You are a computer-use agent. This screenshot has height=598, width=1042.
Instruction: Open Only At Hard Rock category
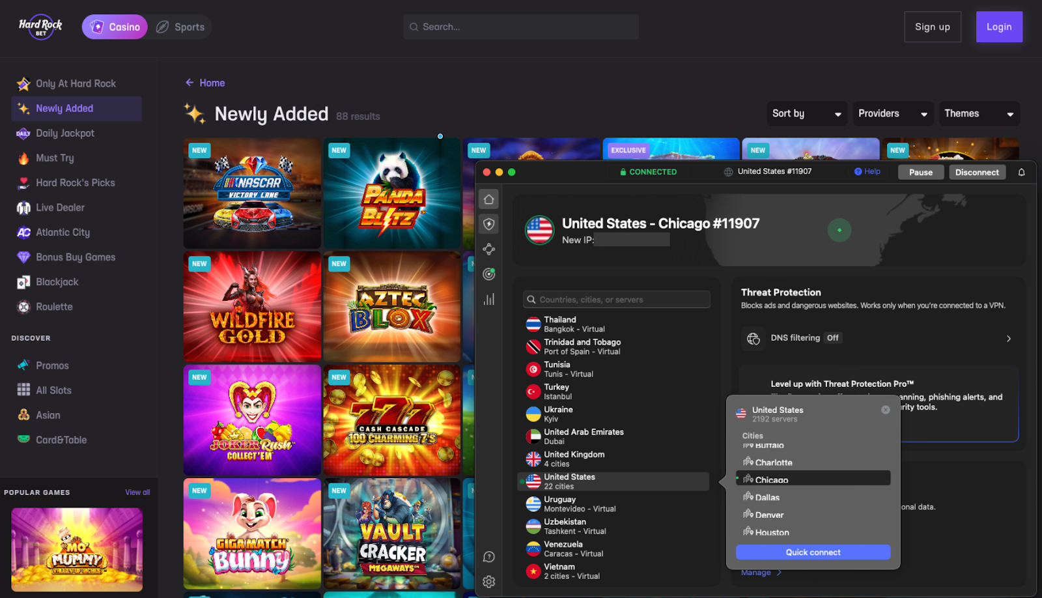(x=77, y=83)
